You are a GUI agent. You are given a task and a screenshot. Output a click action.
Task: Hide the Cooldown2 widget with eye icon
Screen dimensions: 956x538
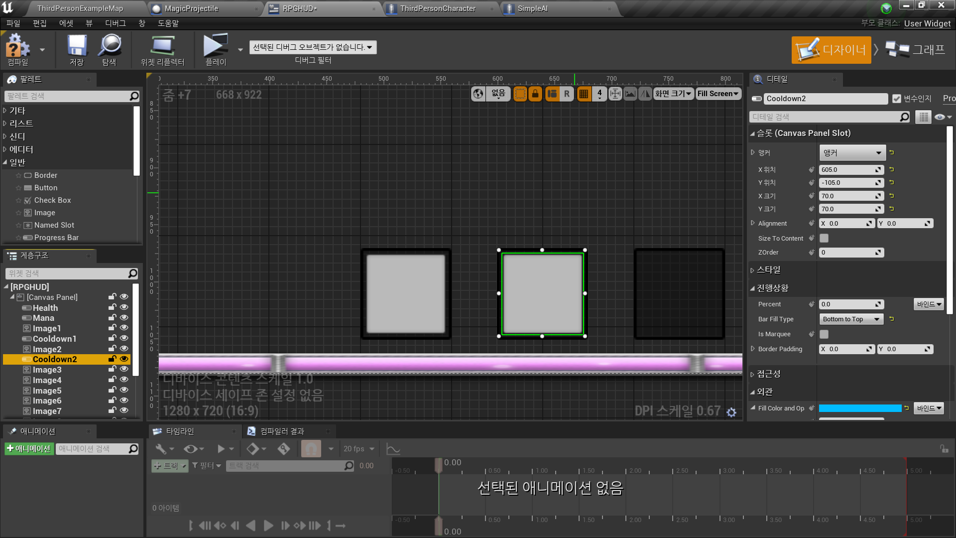(124, 359)
